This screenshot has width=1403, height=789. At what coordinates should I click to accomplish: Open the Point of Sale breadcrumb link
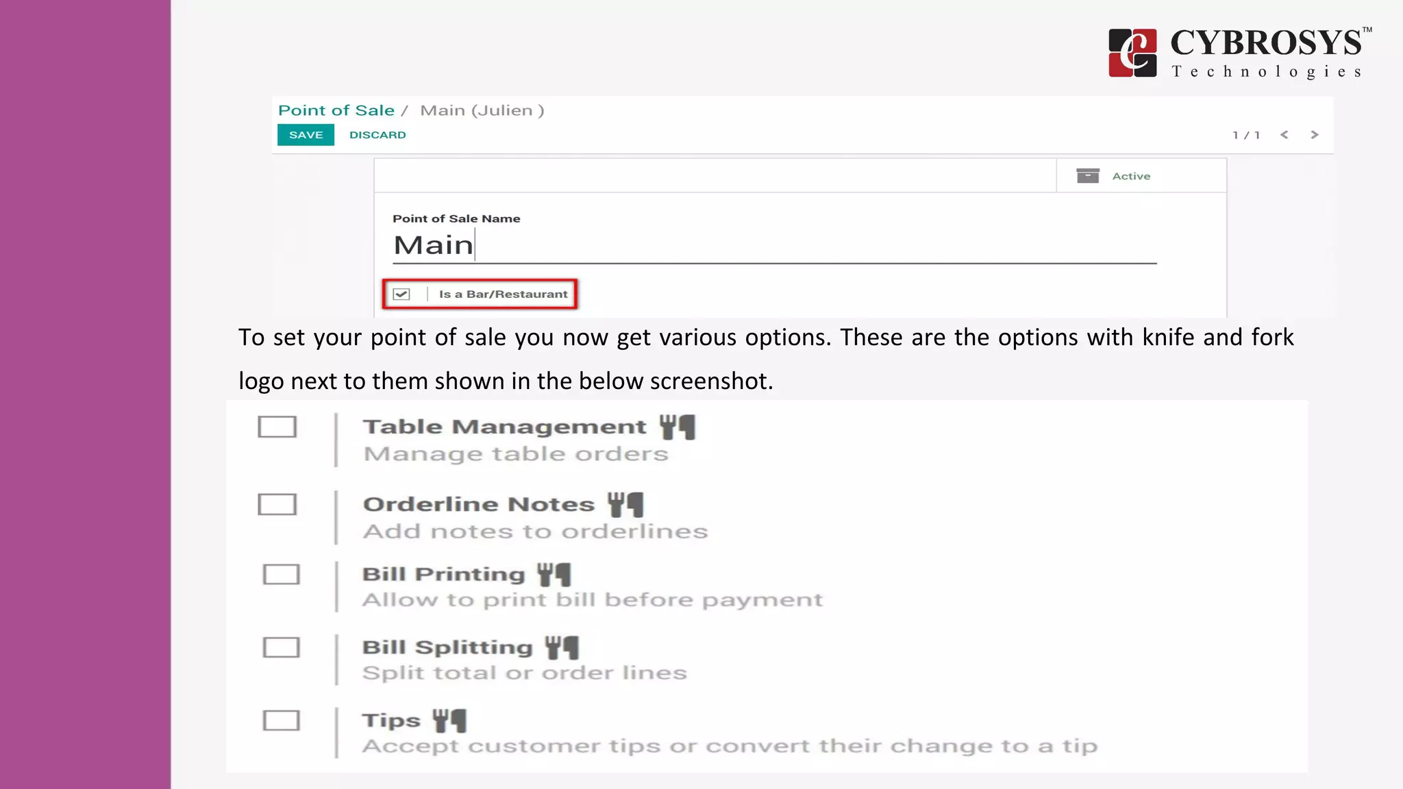click(x=336, y=110)
